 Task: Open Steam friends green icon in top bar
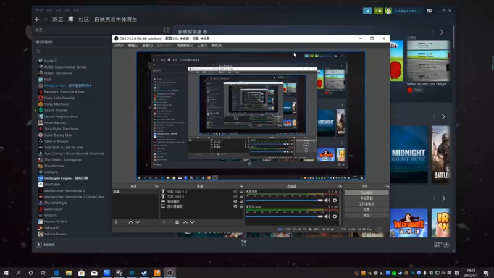click(x=378, y=11)
